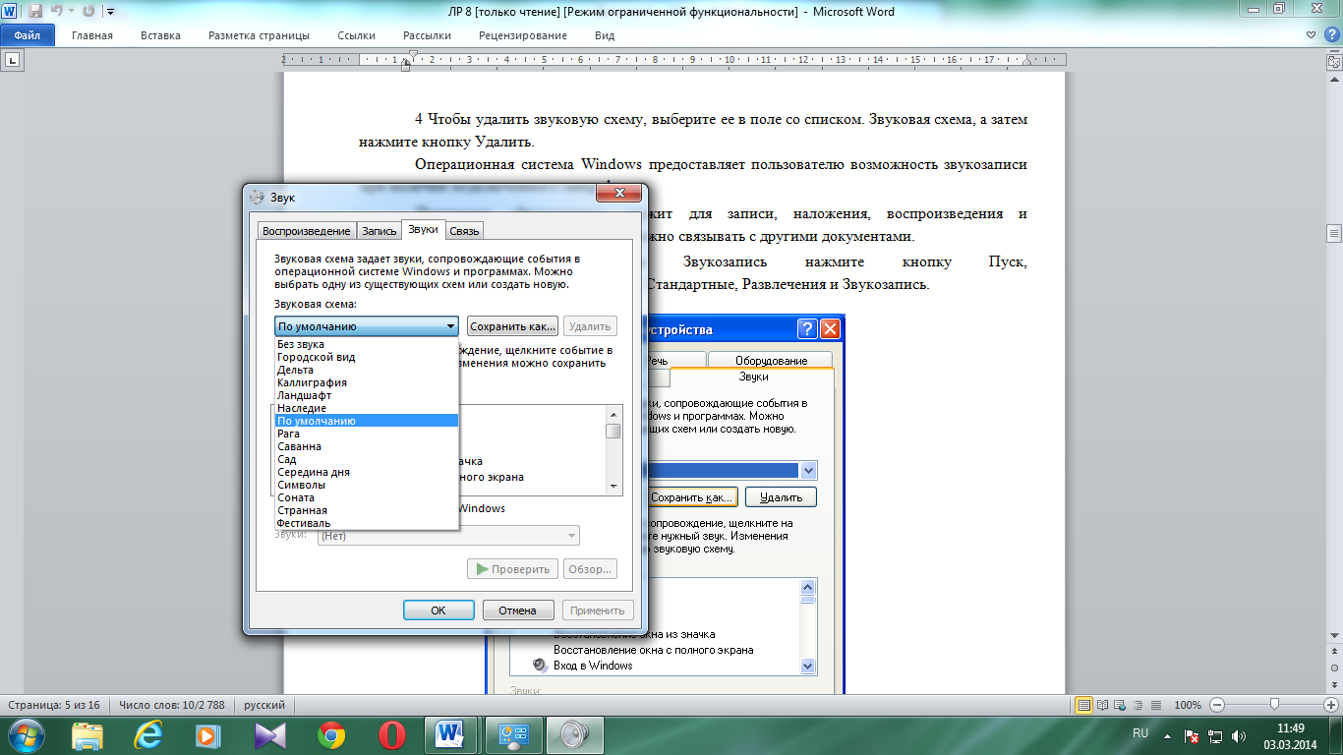Open Windows Media Player taskbar icon
Viewport: 1343px width, 755px height.
click(x=207, y=735)
